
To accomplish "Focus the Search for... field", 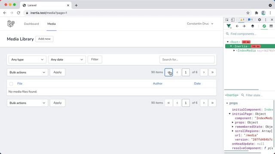I will point(187,59).
